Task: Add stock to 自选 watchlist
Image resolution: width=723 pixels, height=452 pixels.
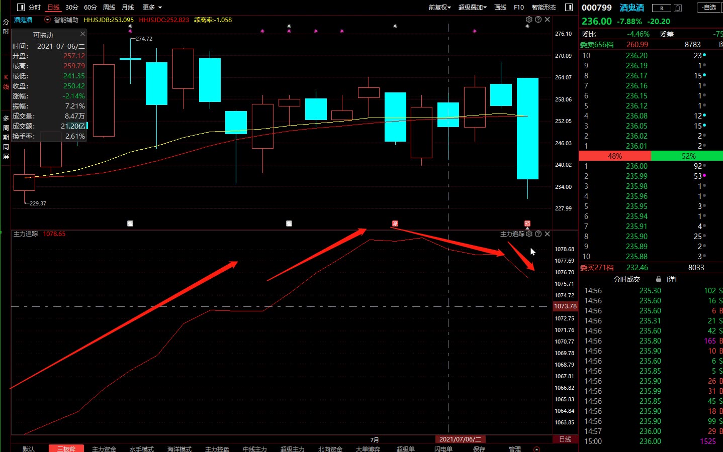Action: click(708, 8)
